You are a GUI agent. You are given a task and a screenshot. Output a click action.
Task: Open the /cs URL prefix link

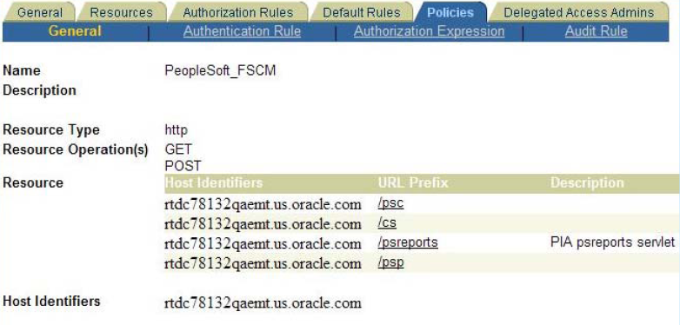pos(387,223)
